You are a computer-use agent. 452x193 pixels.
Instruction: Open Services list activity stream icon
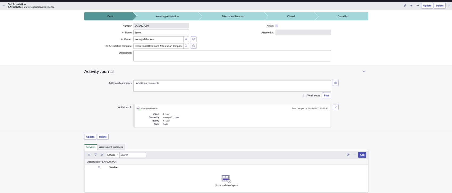[102, 155]
